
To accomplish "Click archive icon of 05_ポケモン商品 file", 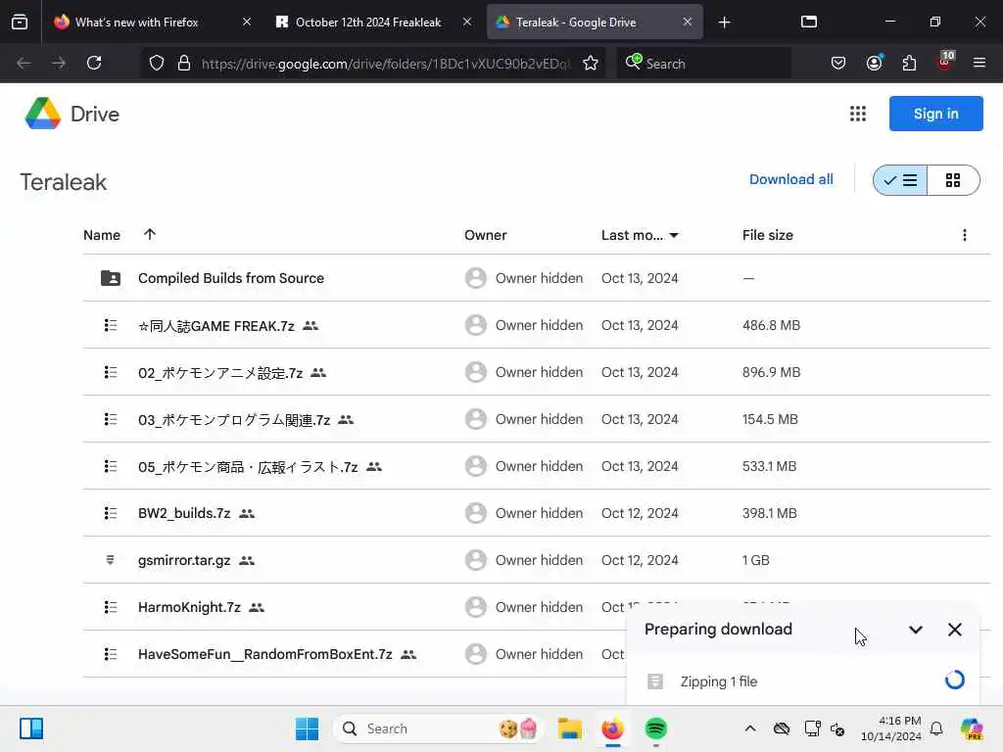I will [x=111, y=466].
